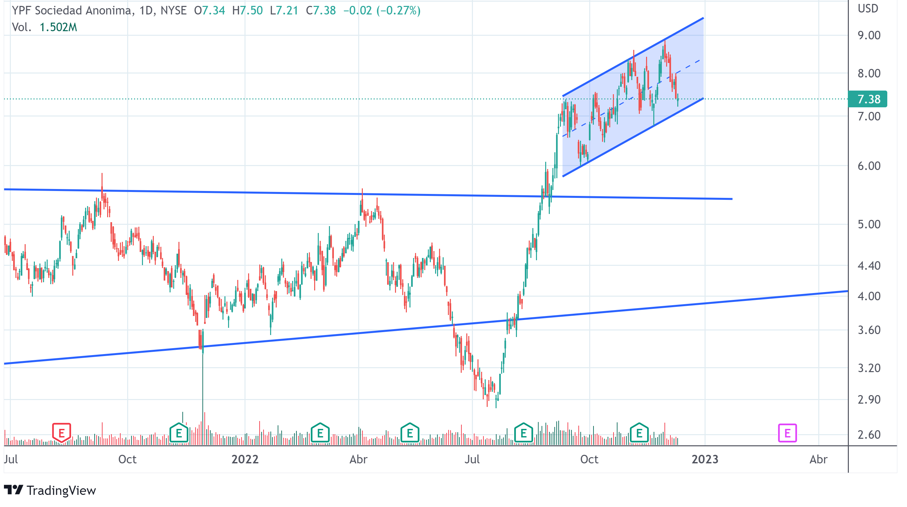Click the green earnings marker near March 2022
Viewport: 907px width, 507px height.
click(x=320, y=433)
